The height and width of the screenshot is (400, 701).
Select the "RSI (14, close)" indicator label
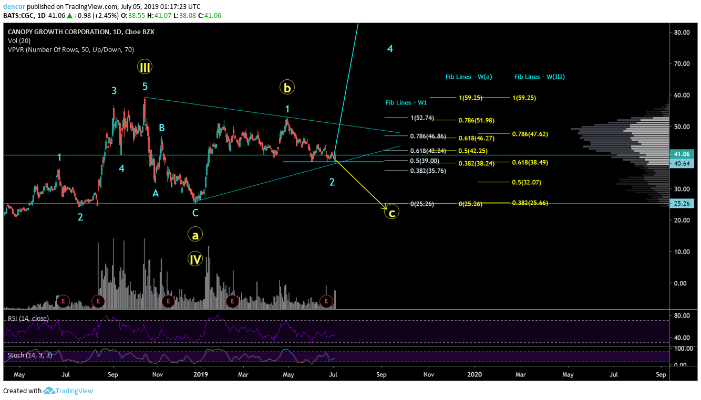click(x=28, y=319)
